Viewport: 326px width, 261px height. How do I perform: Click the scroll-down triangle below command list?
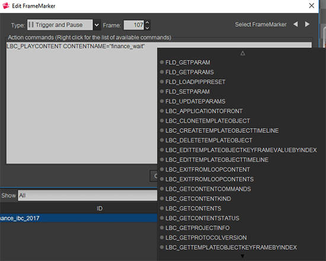242,256
